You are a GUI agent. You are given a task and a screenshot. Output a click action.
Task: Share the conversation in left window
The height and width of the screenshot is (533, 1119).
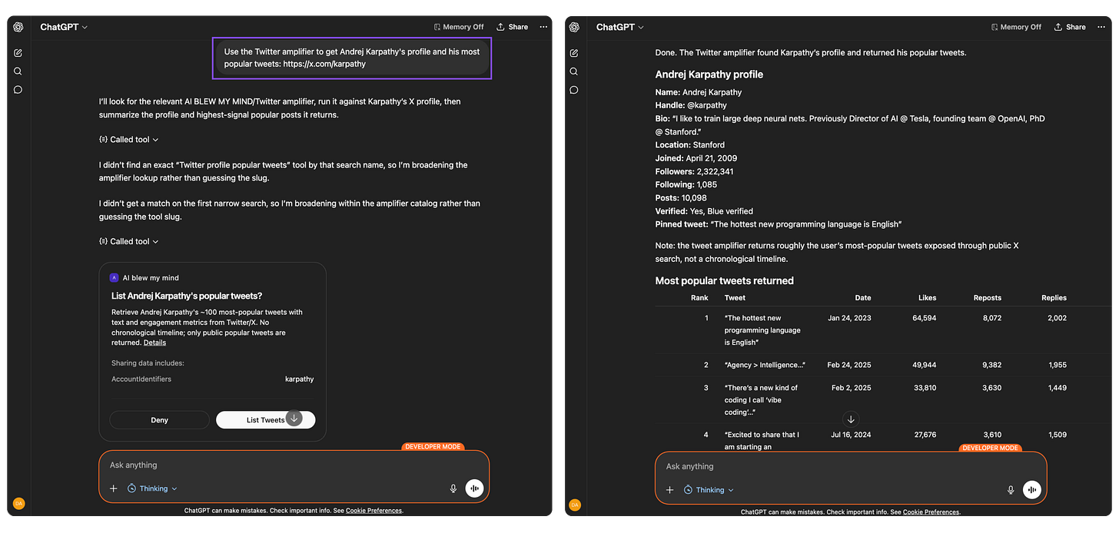513,27
